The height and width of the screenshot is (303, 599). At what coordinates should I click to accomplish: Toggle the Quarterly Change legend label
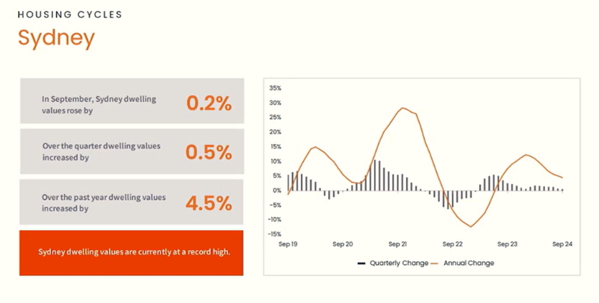pyautogui.click(x=399, y=263)
